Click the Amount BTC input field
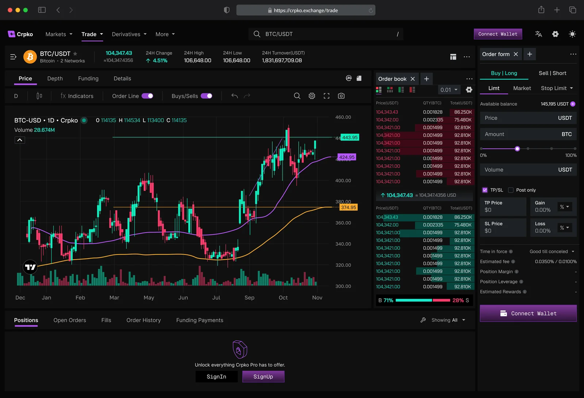Image resolution: width=584 pixels, height=398 pixels. [528, 134]
